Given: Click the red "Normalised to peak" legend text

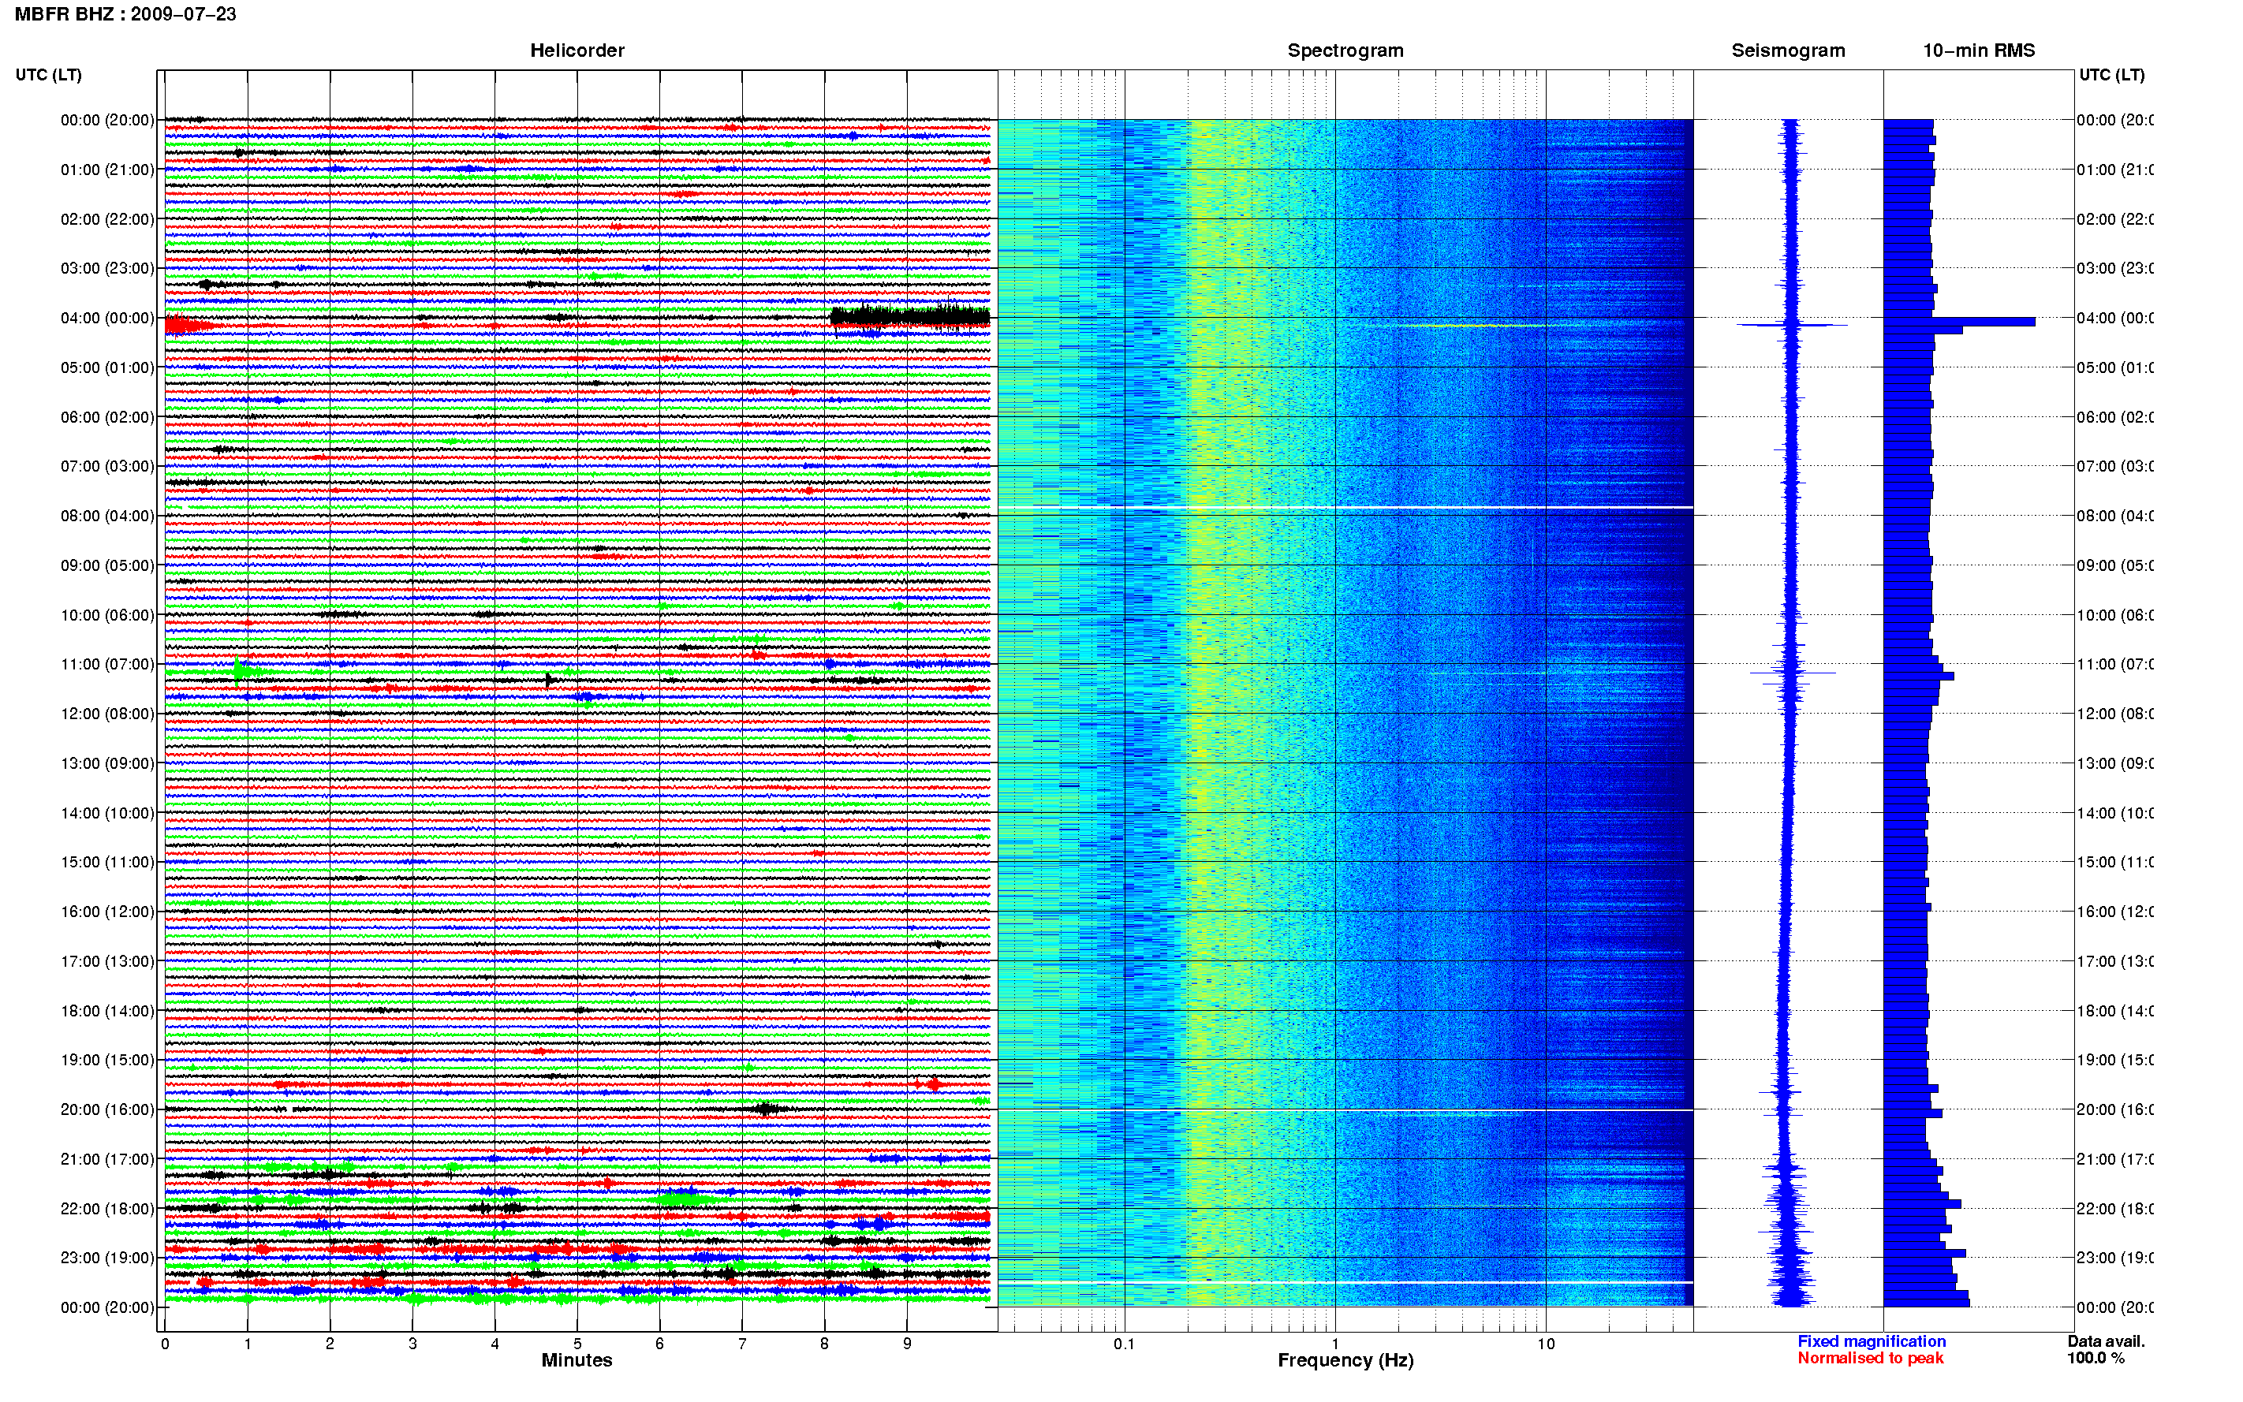Looking at the screenshot, I should tap(1870, 1359).
